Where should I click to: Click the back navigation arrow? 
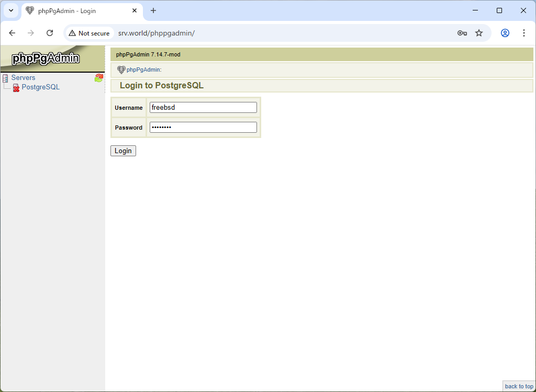12,32
